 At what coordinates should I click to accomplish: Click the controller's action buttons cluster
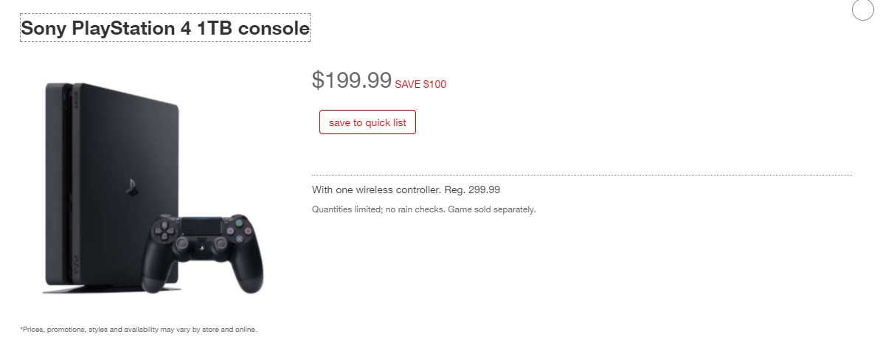(238, 230)
